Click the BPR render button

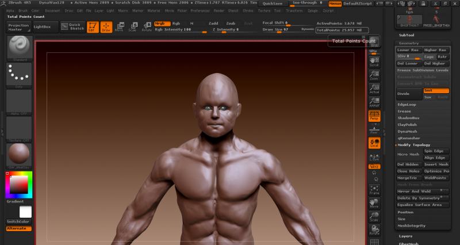(374, 41)
